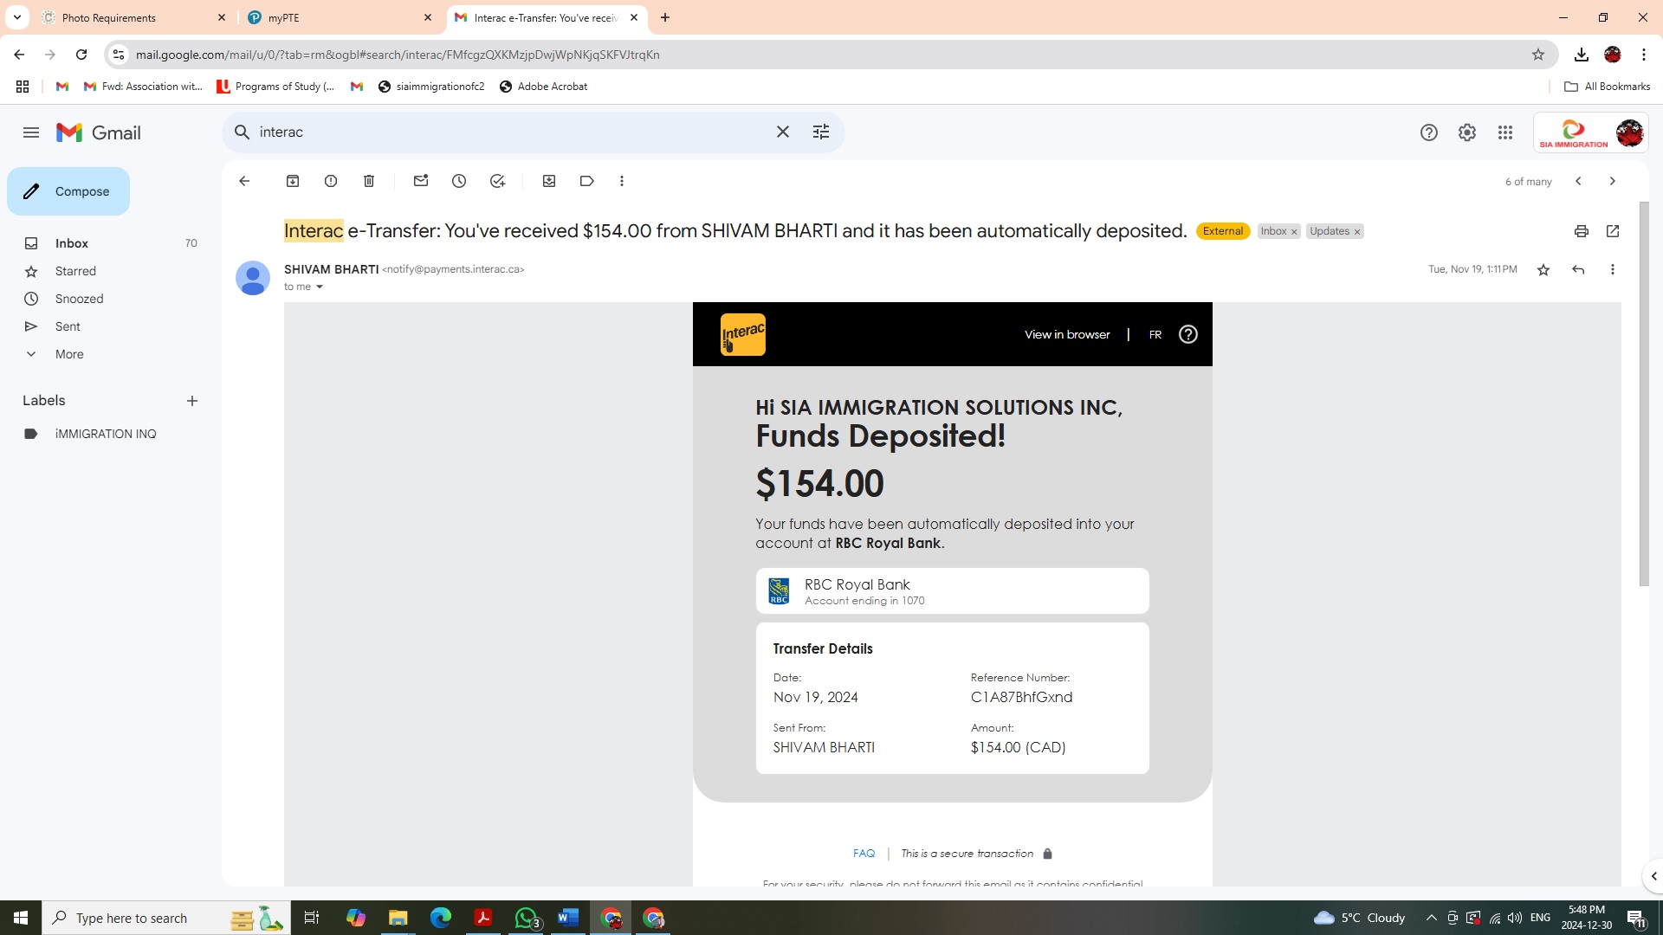Print all with the printer icon
This screenshot has width=1663, height=935.
click(x=1582, y=231)
